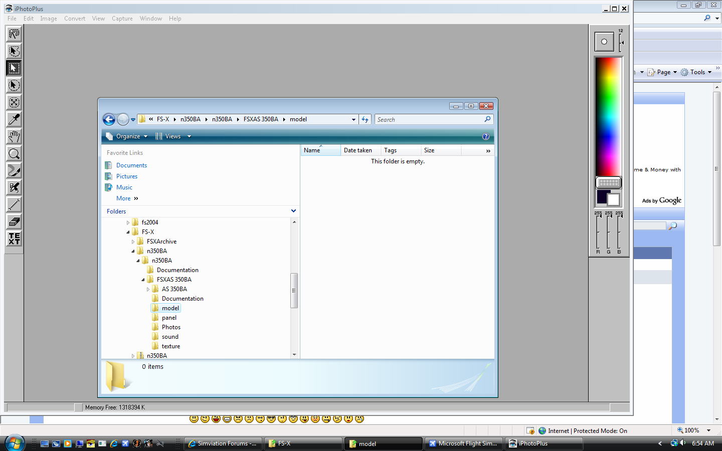This screenshot has width=722, height=451.
Task: Switch to Microsoft Flight Sim taskbar window
Action: click(463, 443)
